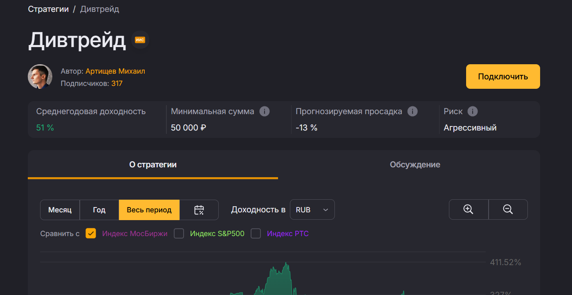572x295 pixels.
Task: Open author link Артищев Михаил
Action: click(x=115, y=71)
